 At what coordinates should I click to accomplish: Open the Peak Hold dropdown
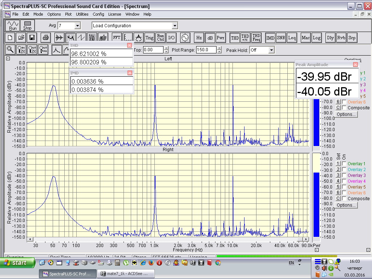pyautogui.click(x=271, y=50)
